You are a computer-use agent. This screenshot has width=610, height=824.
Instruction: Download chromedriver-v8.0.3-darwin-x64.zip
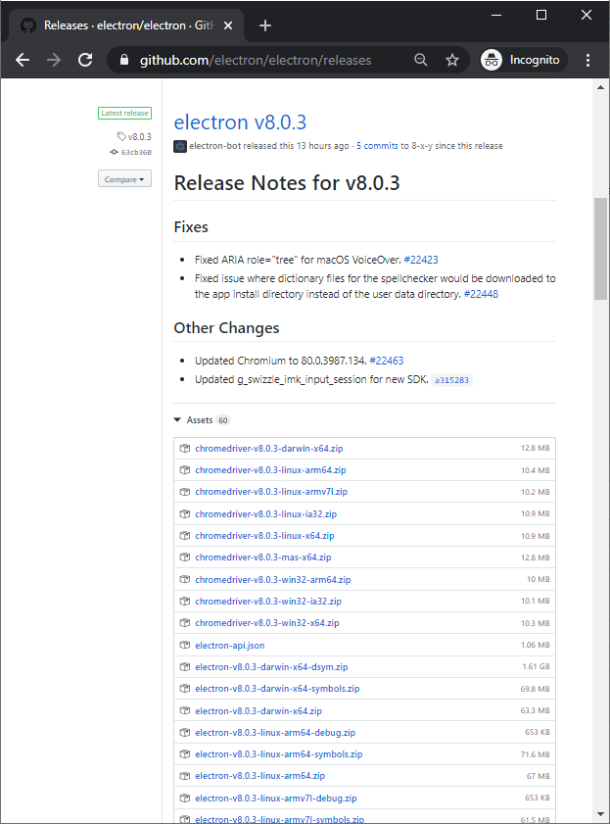(x=269, y=449)
